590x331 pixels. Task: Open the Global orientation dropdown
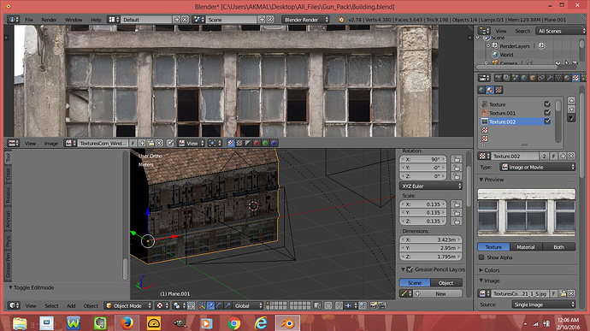248,306
